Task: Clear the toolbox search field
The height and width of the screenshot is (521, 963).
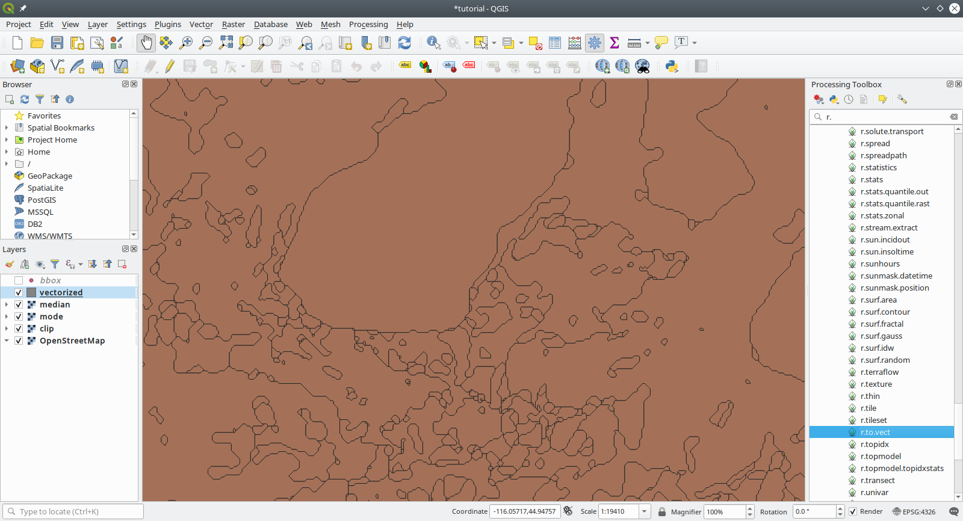Action: click(x=953, y=117)
